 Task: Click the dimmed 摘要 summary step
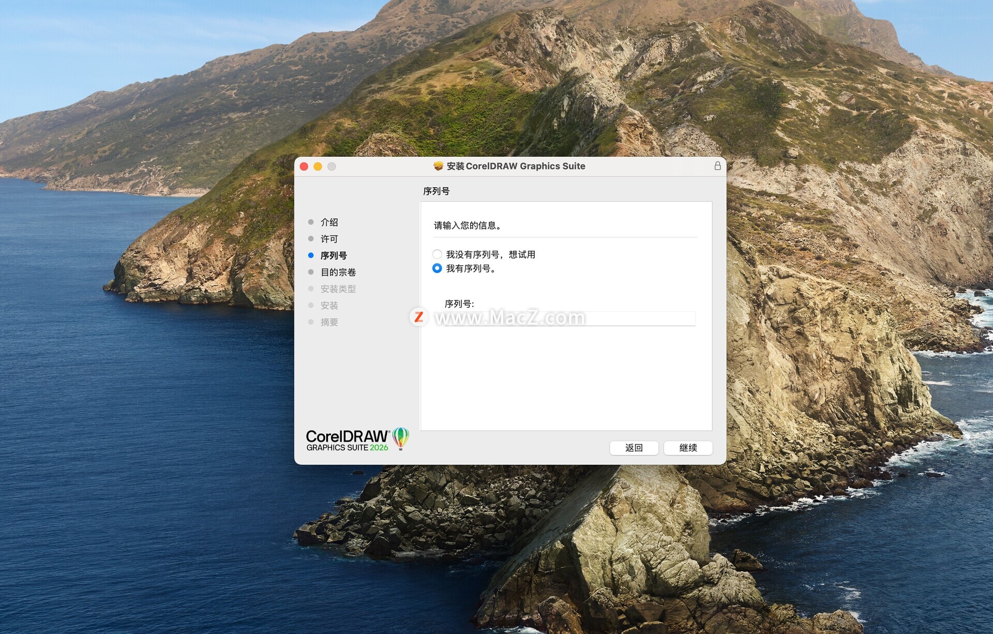pyautogui.click(x=329, y=322)
